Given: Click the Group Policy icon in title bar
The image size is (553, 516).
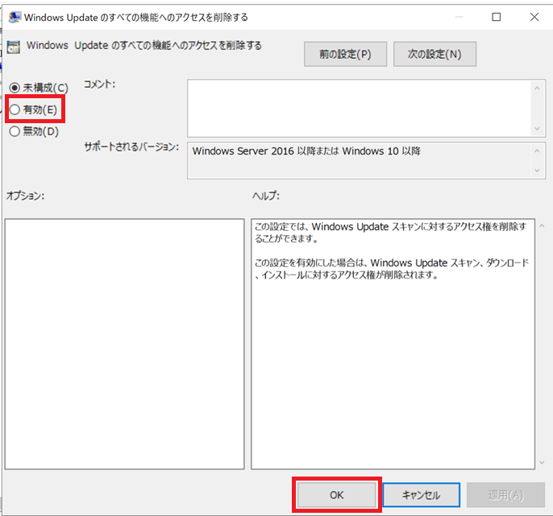Looking at the screenshot, I should click(x=15, y=17).
